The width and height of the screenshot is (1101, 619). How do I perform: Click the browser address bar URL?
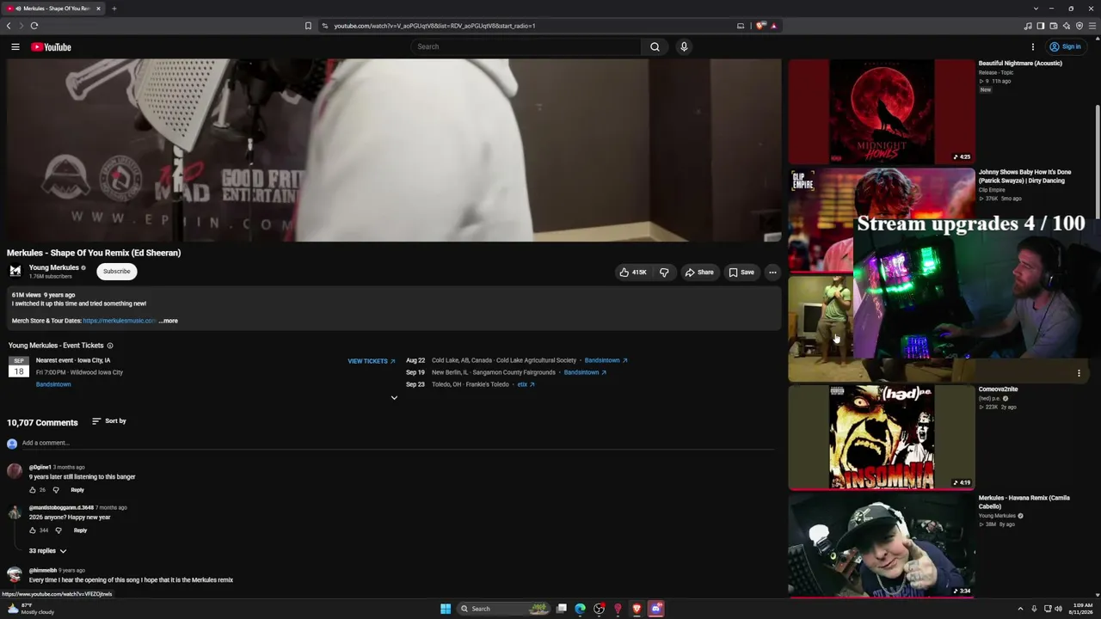[x=435, y=26]
